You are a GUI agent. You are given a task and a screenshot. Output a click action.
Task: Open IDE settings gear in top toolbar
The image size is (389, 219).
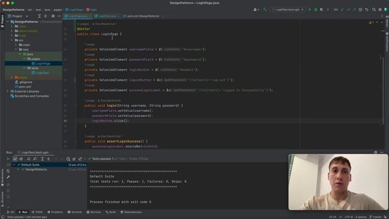(380, 10)
